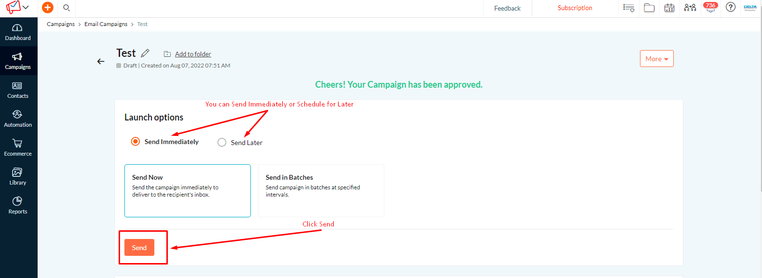Open the users icon in top bar
Screen dimensions: 762x278
[690, 8]
